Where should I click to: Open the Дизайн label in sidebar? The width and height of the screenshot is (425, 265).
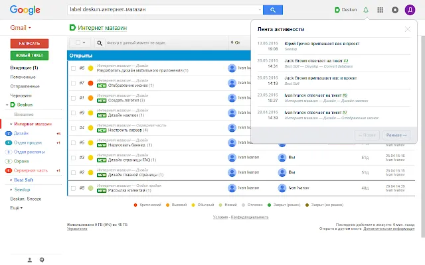pyautogui.click(x=21, y=133)
